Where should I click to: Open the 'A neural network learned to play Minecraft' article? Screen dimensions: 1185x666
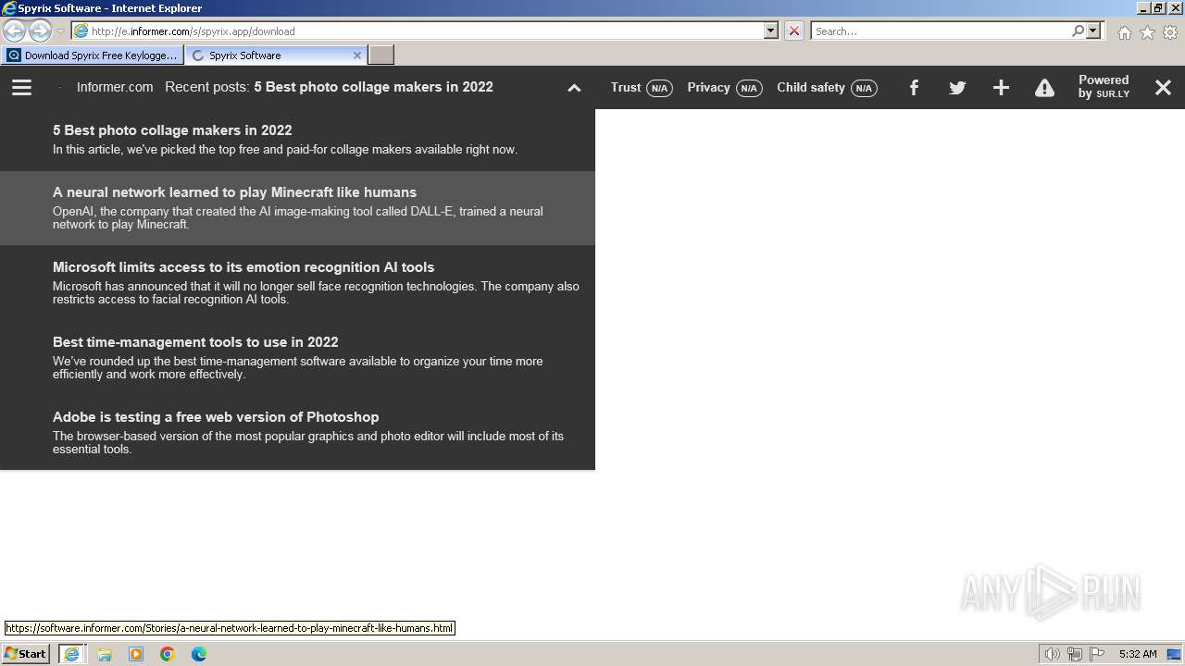click(297, 208)
